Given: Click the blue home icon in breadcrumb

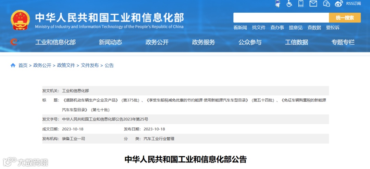Looking at the screenshot, I should click(x=13, y=65).
